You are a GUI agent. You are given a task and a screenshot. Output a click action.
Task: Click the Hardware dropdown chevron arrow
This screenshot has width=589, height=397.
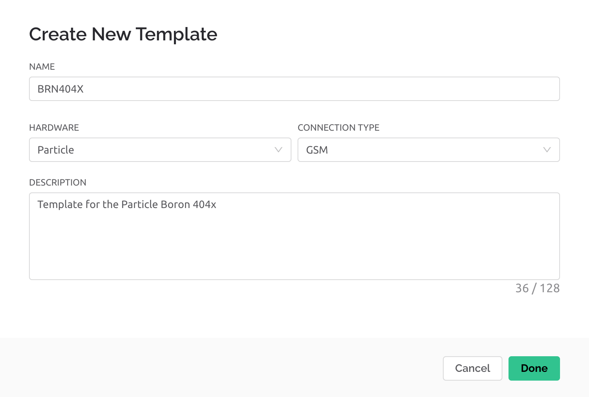point(278,150)
